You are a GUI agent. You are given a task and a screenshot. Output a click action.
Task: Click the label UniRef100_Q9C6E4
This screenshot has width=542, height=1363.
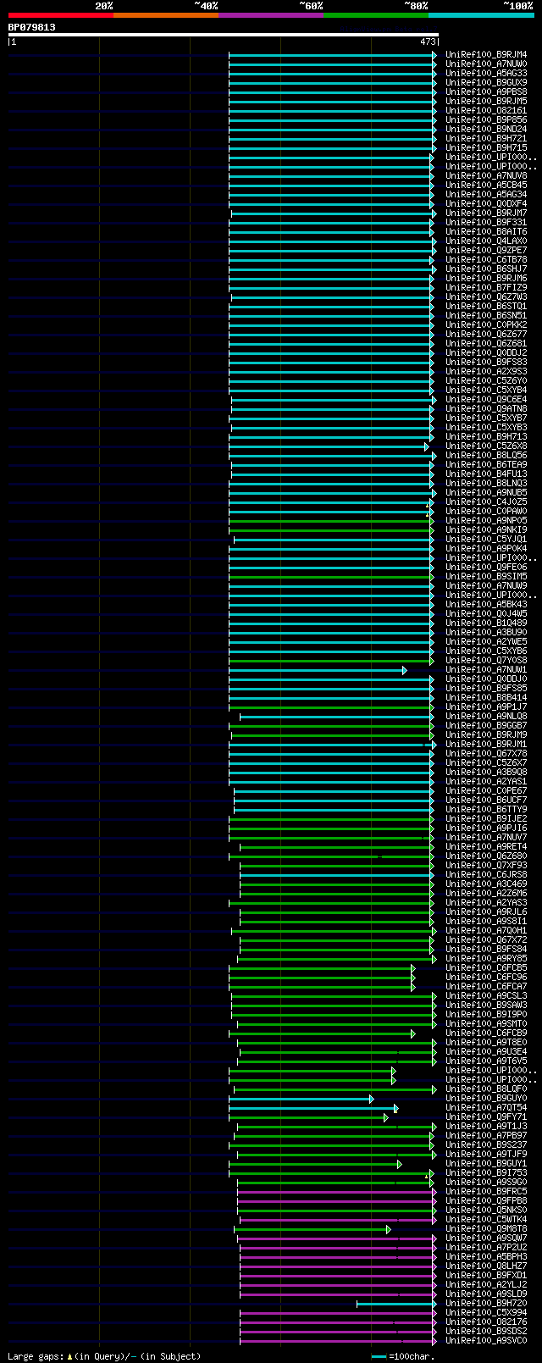pyautogui.click(x=486, y=400)
